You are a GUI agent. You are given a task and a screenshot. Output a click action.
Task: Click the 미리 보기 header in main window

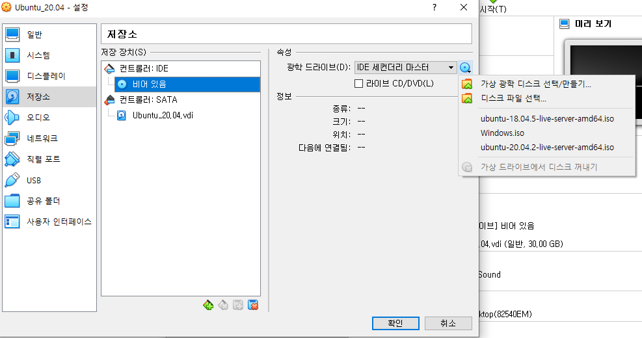pyautogui.click(x=593, y=24)
